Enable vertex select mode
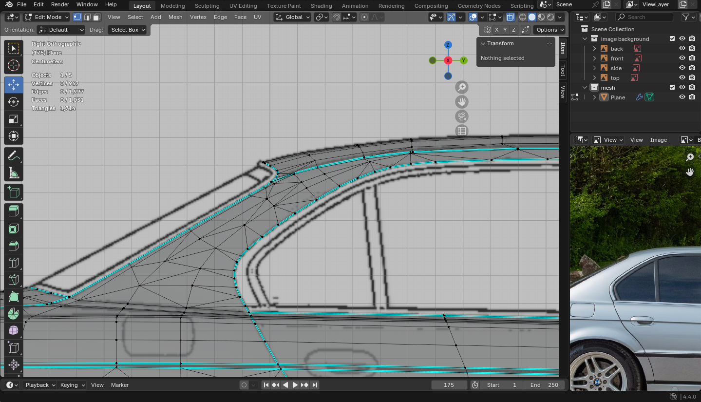701x402 pixels. [x=77, y=17]
